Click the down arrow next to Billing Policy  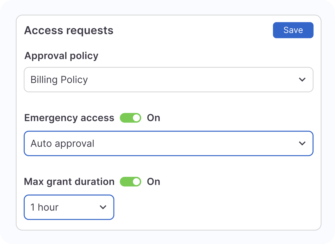tap(303, 80)
